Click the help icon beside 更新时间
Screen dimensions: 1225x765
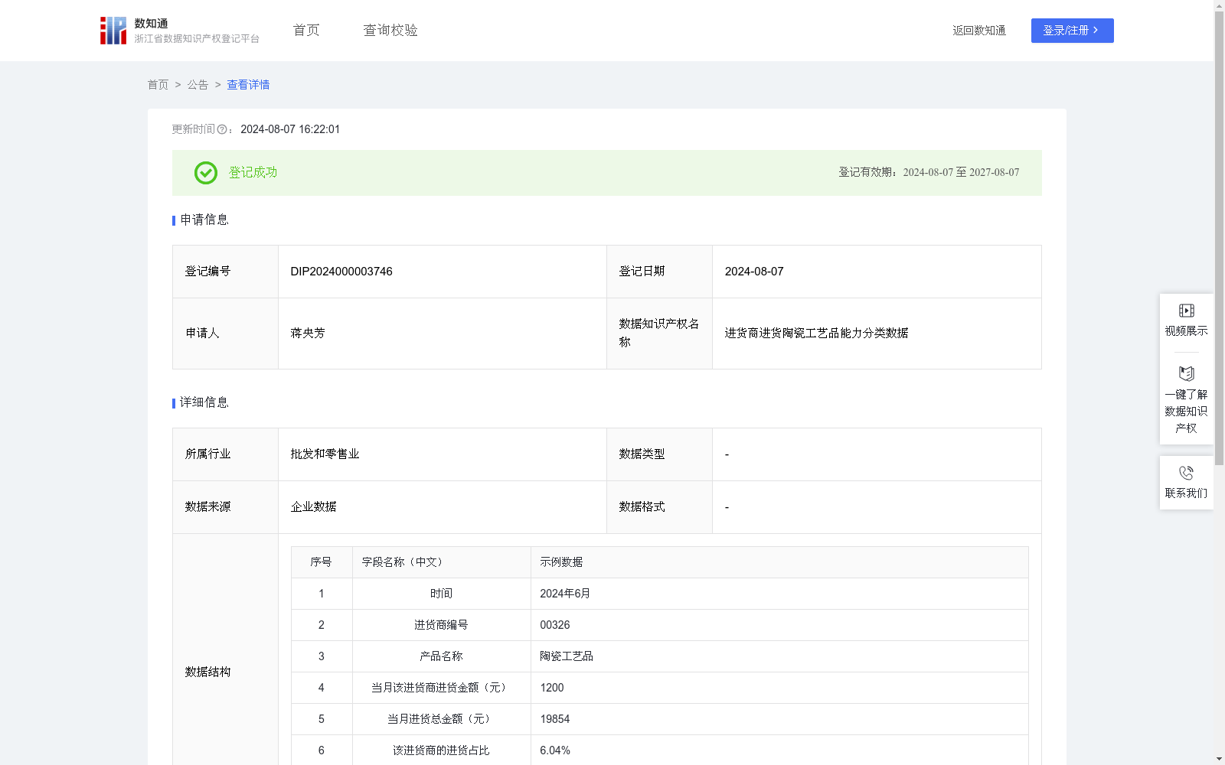222,130
